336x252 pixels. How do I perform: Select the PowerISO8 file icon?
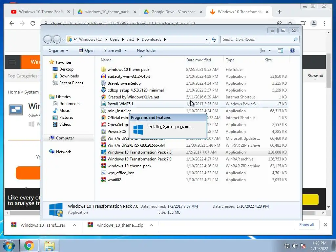click(103, 131)
